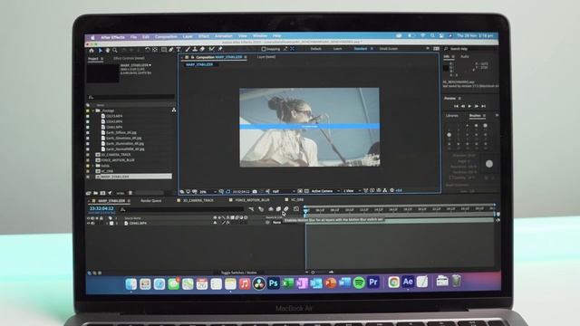This screenshot has height=326, width=580.
Task: Click the flowchart icon in Project panel
Action: 173,110
